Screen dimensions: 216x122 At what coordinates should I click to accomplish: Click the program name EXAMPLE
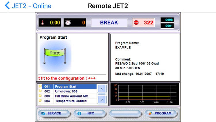pyautogui.click(x=123, y=48)
